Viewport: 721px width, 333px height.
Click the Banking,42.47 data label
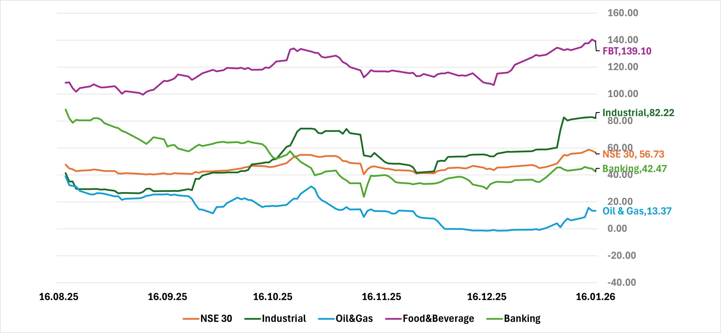click(635, 169)
